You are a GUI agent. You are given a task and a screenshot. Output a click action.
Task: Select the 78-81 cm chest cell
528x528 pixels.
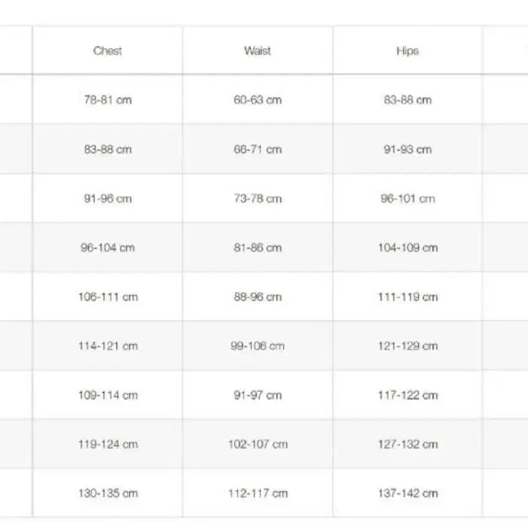point(108,100)
